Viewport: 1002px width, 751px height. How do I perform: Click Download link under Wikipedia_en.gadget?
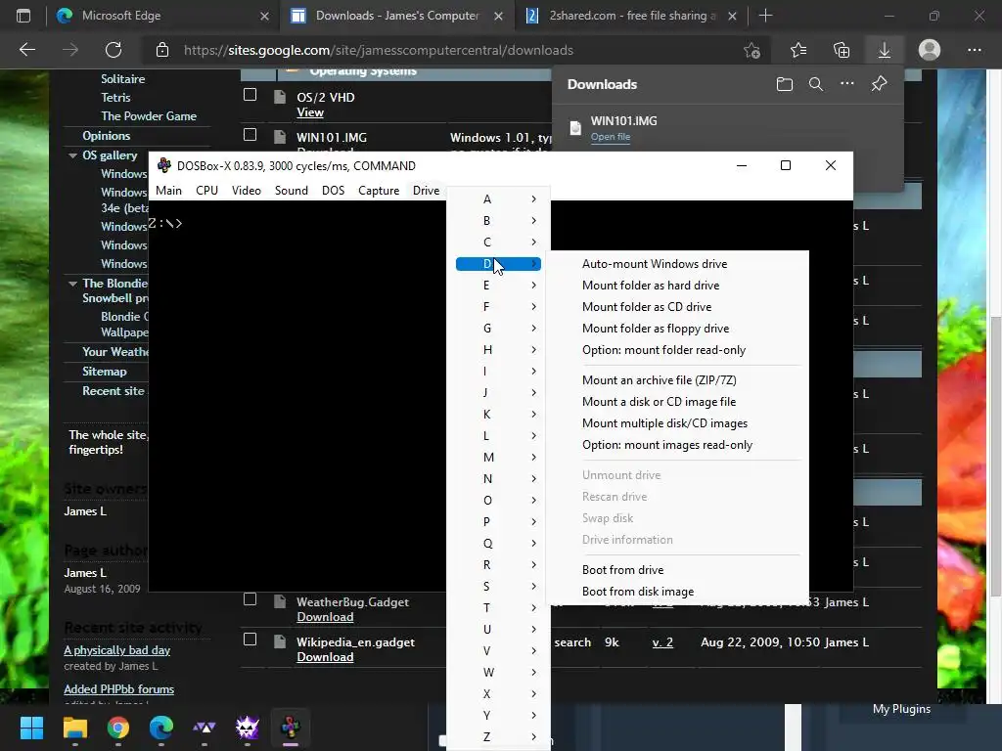[325, 657]
